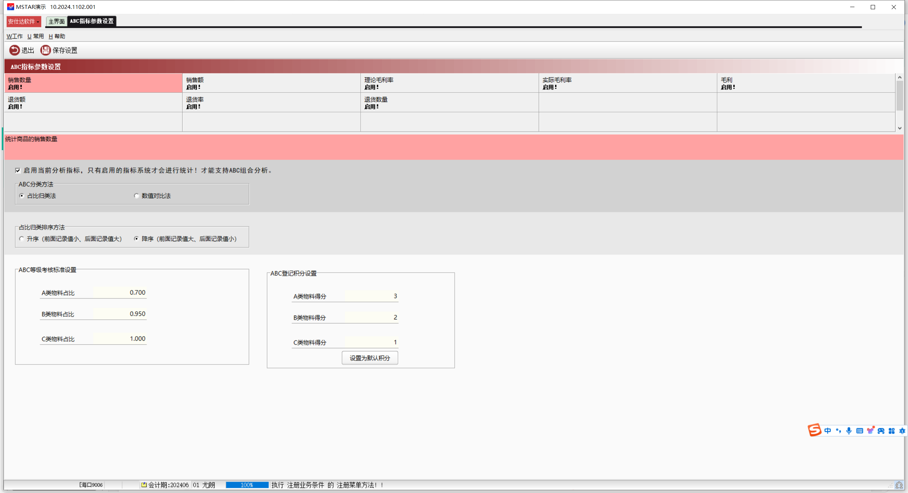Click the shirt skin icon
This screenshot has height=493, width=908.
click(870, 431)
